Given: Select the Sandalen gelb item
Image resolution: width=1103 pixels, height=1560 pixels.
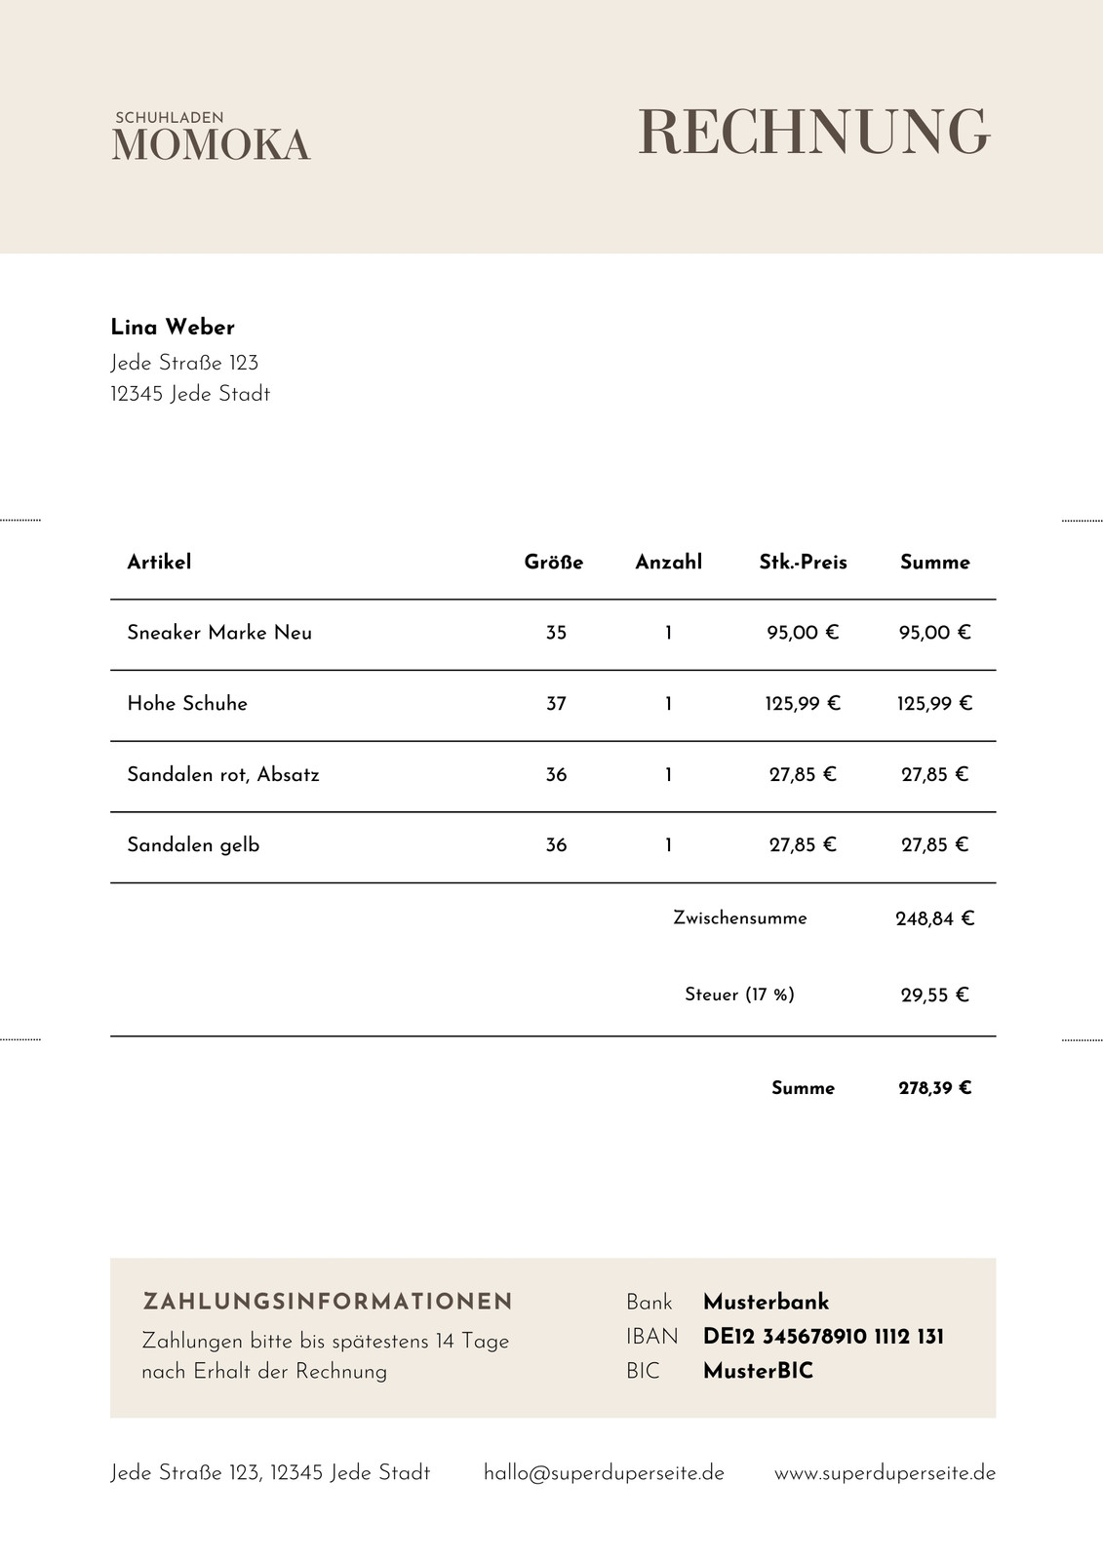Looking at the screenshot, I should coord(193,845).
